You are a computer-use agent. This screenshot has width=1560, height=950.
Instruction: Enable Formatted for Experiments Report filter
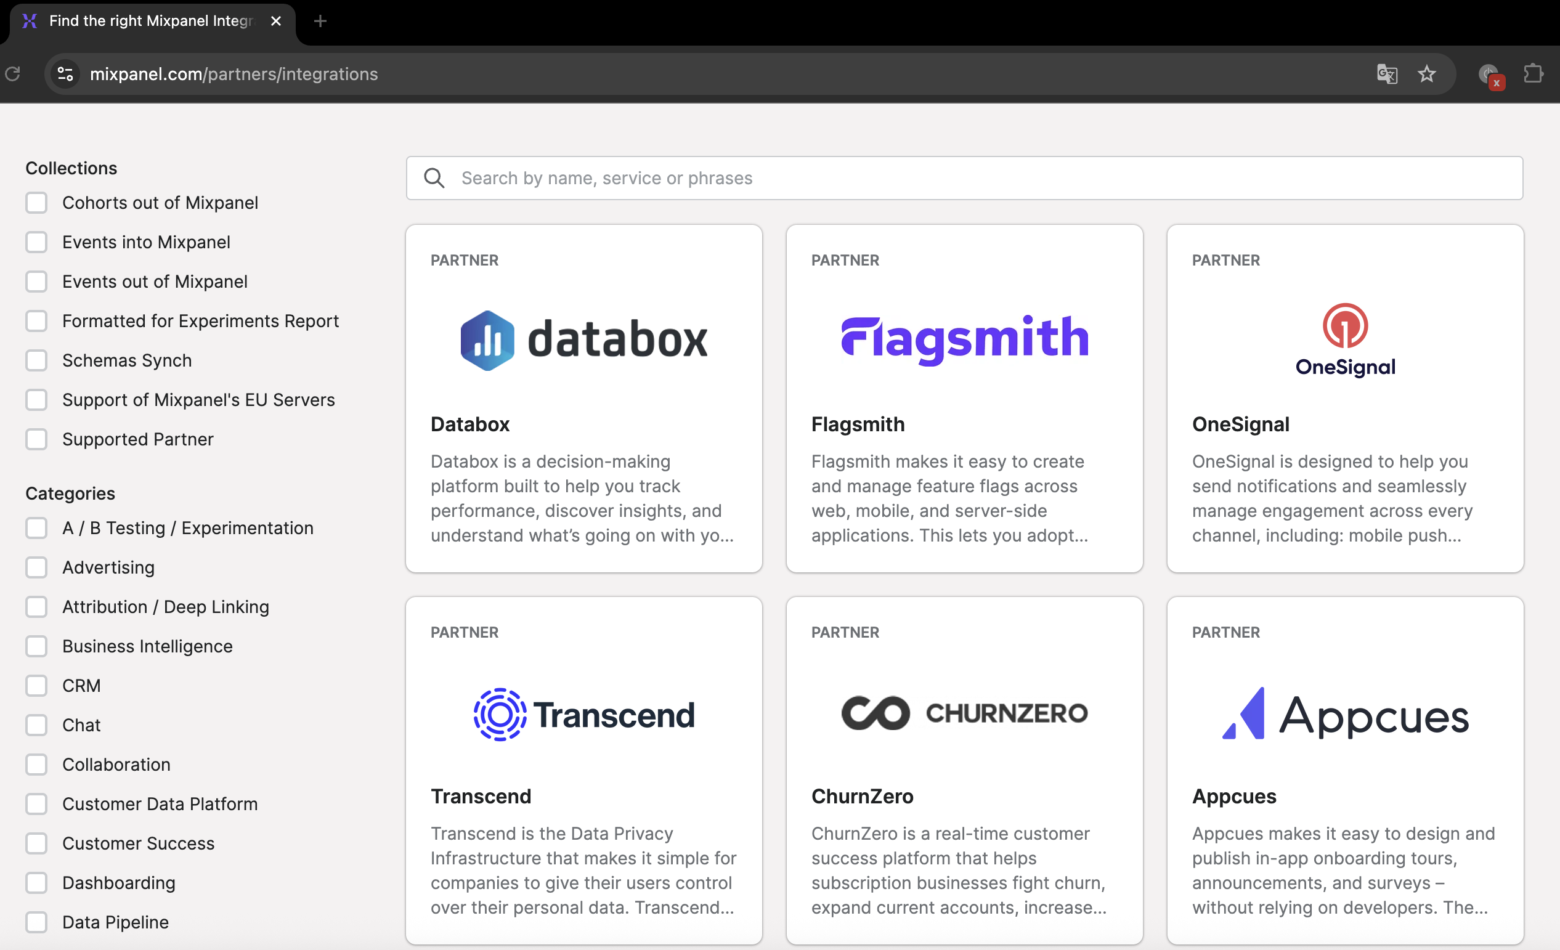37,322
